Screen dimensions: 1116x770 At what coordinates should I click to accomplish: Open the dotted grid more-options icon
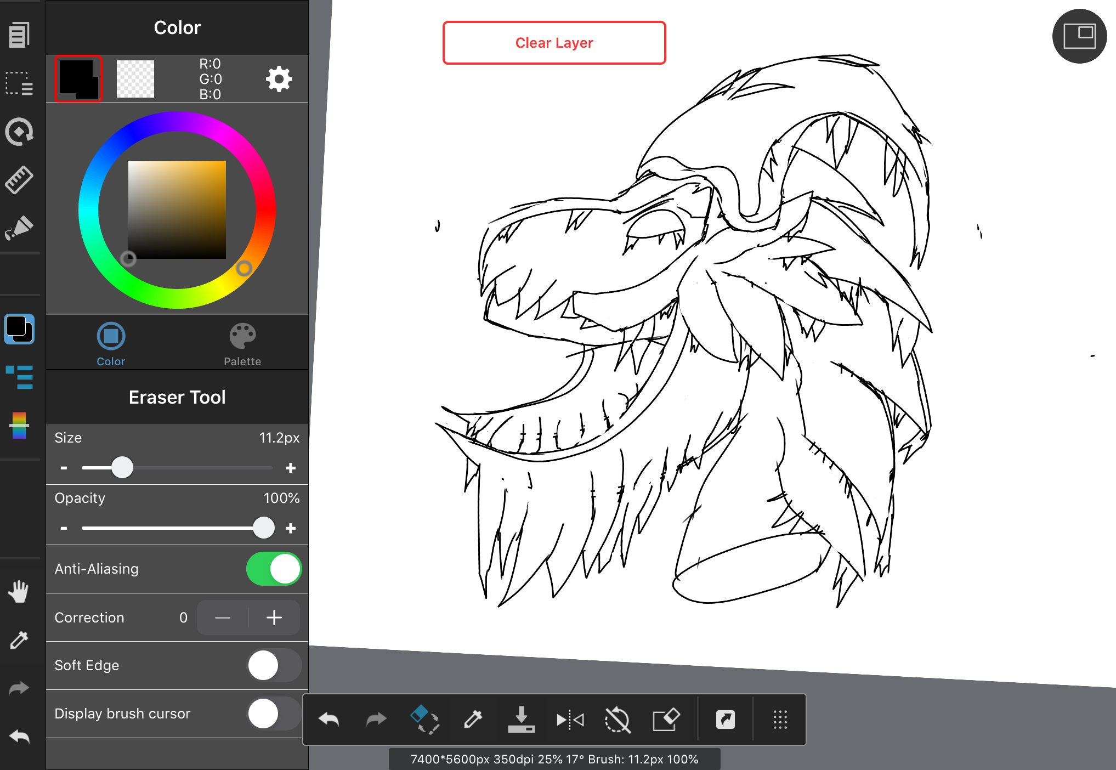780,720
